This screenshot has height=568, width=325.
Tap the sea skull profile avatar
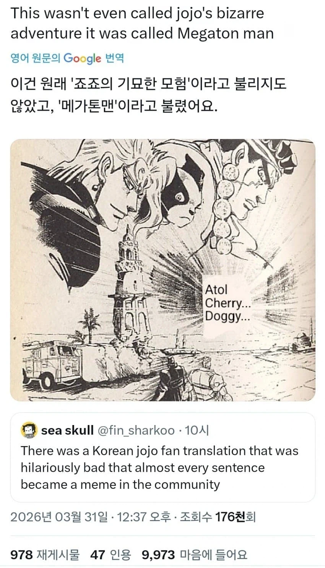click(x=29, y=430)
